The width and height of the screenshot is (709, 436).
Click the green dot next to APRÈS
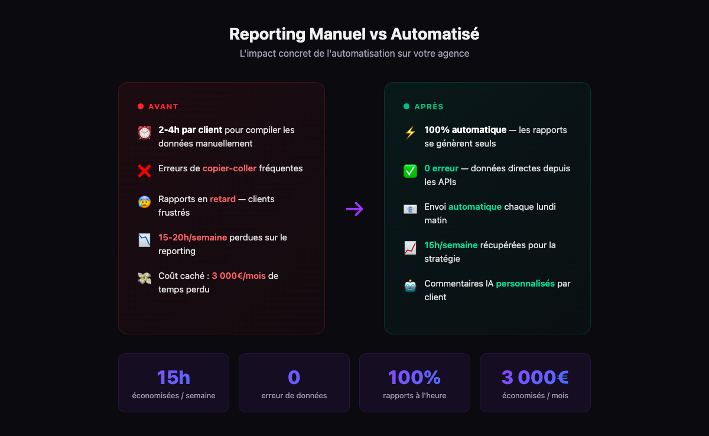406,106
